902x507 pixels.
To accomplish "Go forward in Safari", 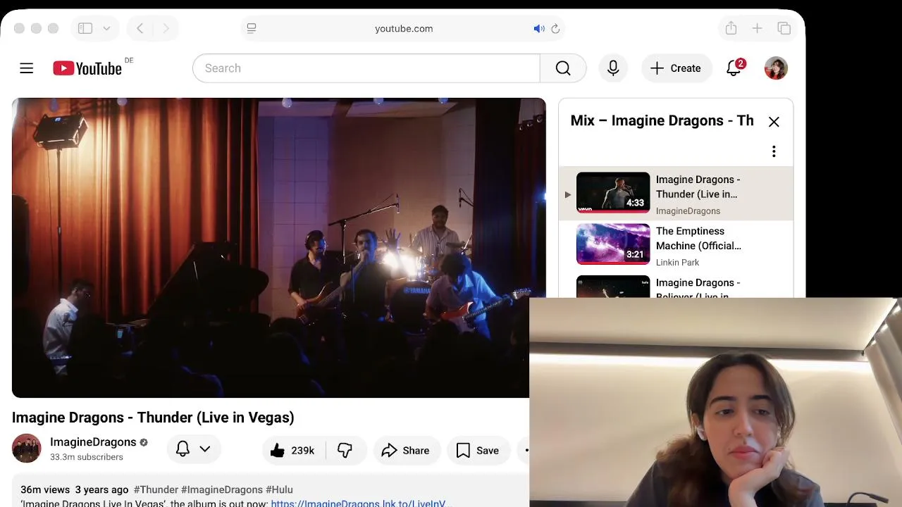I will click(x=166, y=28).
